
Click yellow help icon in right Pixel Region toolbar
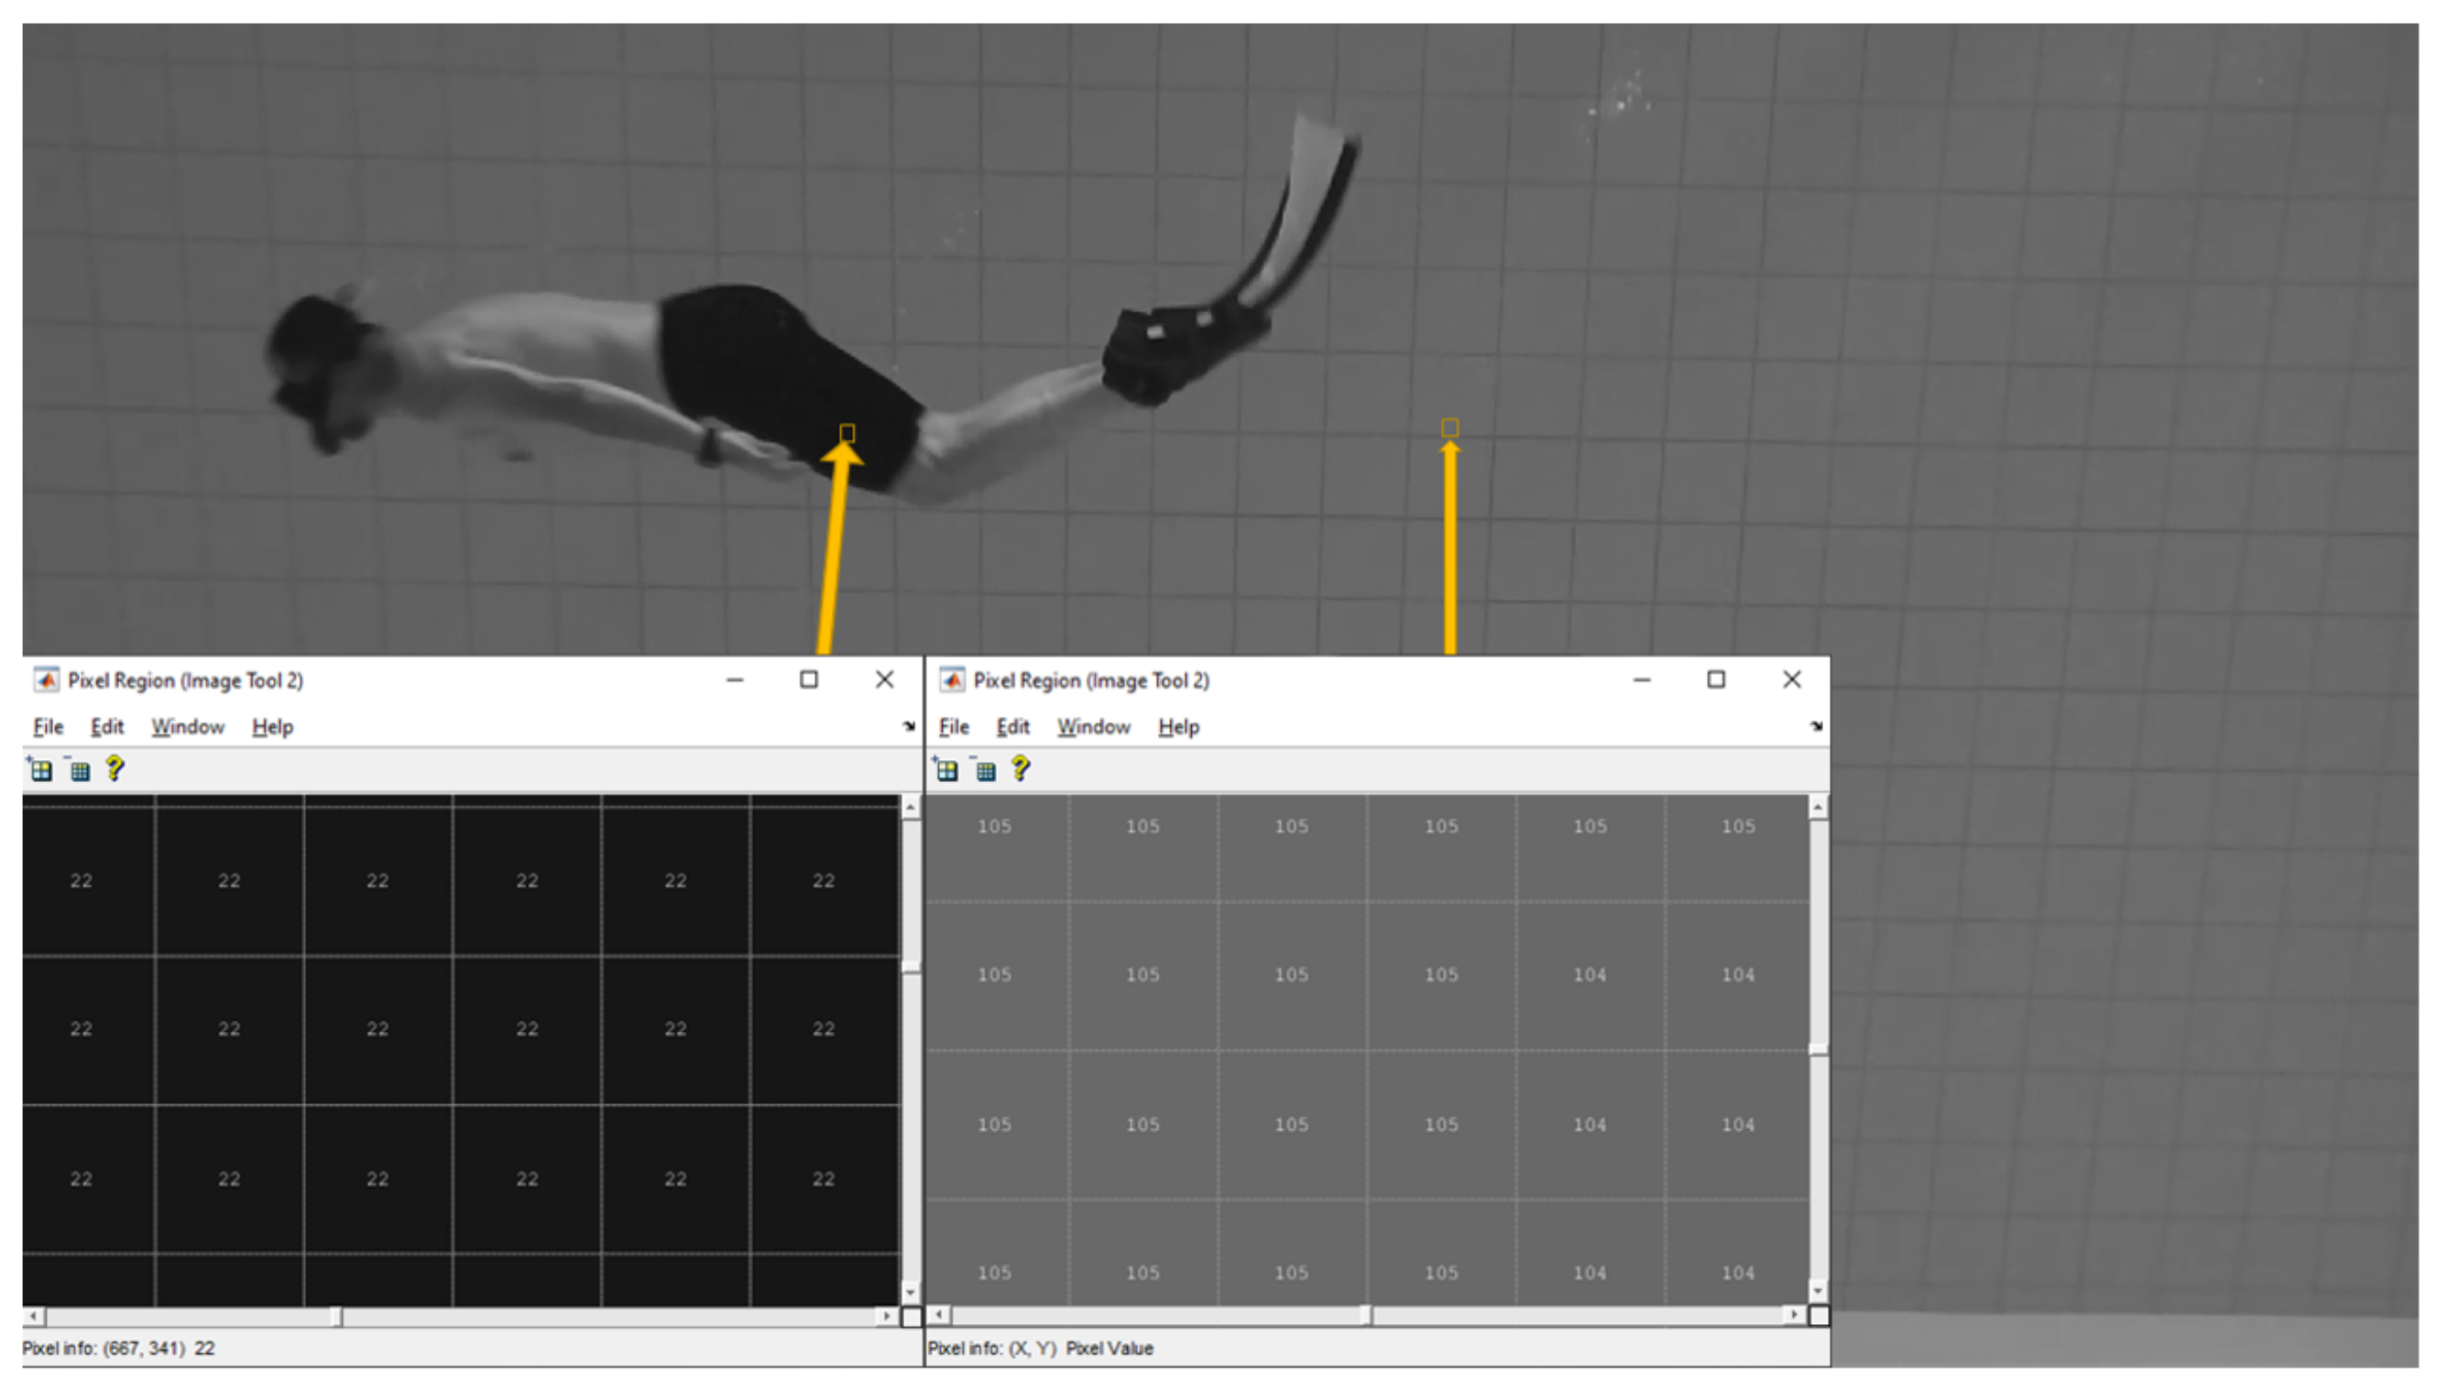point(1020,768)
